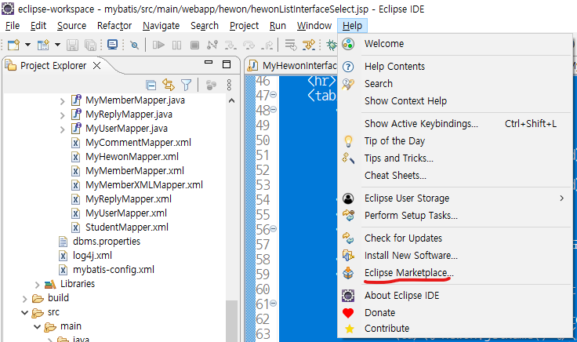Maximize the Project Explorer view

click(227, 64)
